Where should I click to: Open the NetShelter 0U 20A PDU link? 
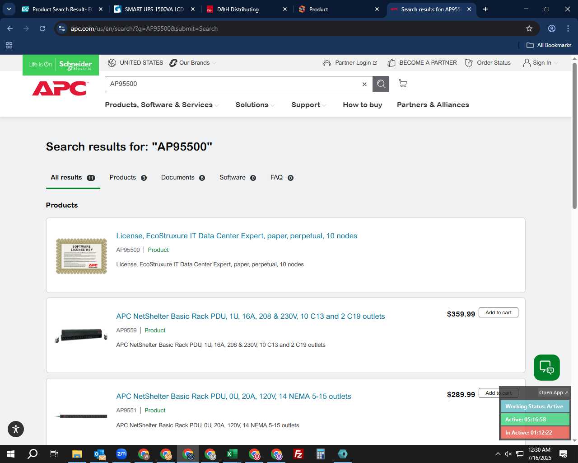[x=233, y=397]
